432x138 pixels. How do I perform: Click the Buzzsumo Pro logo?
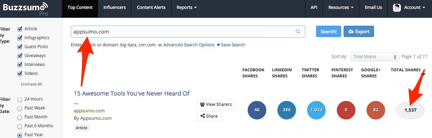tap(25, 9)
